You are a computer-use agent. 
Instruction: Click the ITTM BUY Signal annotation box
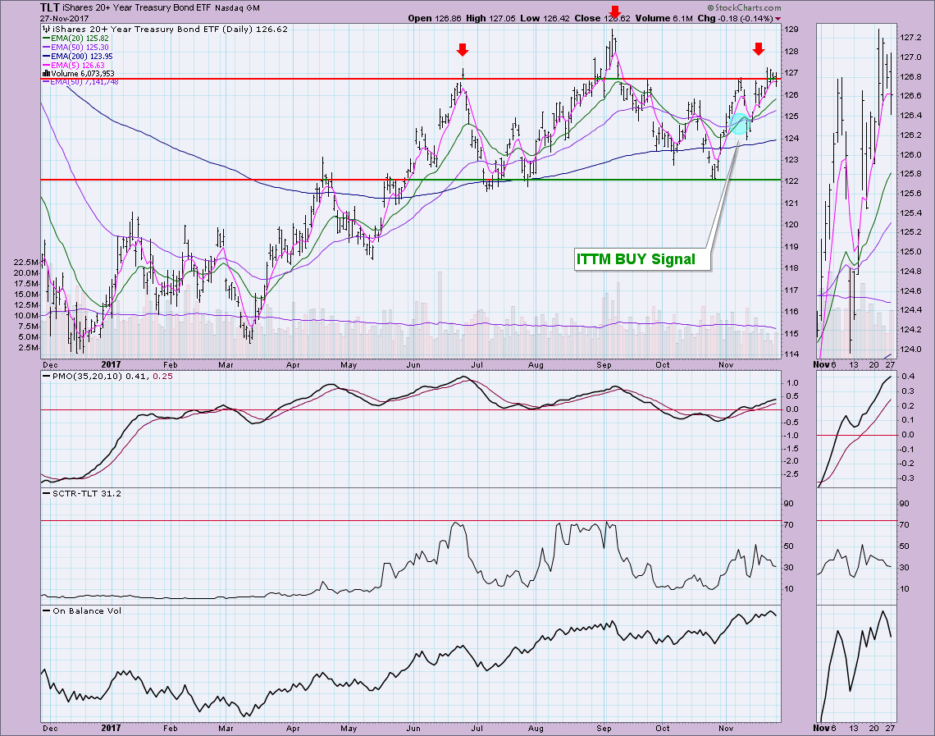[642, 259]
